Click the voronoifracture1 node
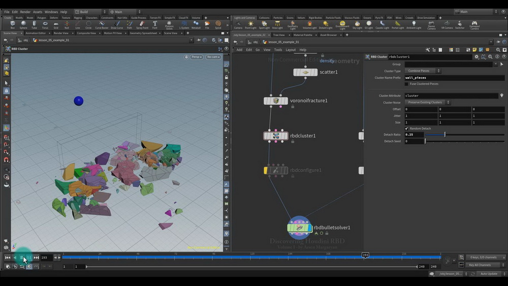Image resolution: width=508 pixels, height=286 pixels. 276,101
